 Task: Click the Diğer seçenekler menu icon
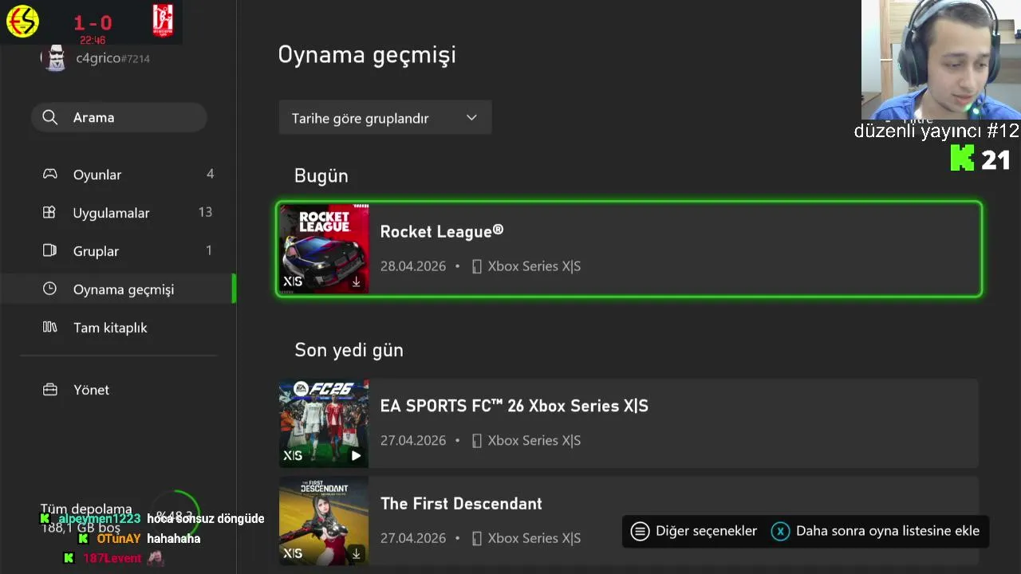(x=640, y=531)
